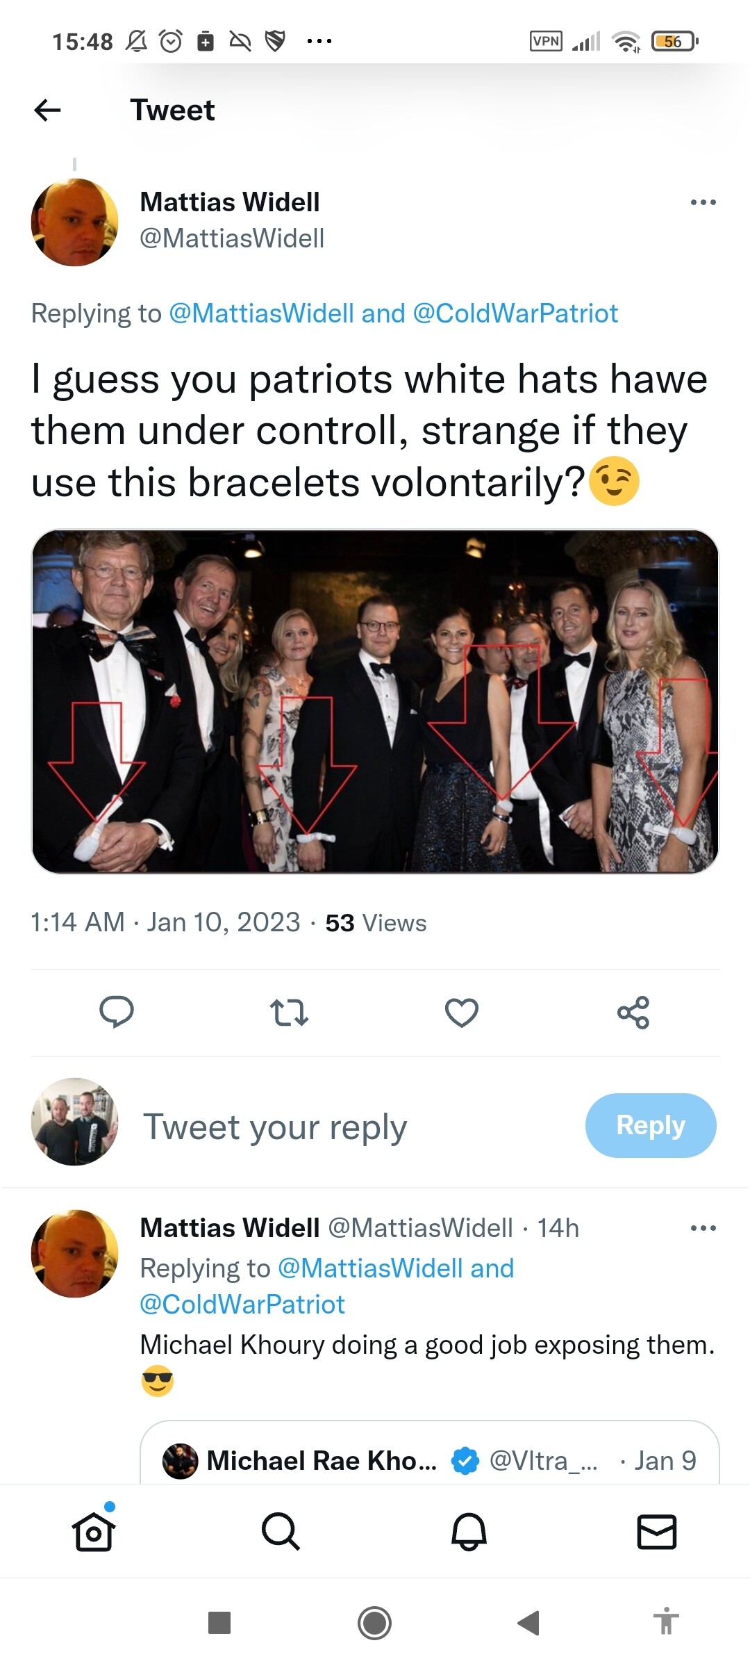Open Notifications bell tab

tap(469, 1532)
